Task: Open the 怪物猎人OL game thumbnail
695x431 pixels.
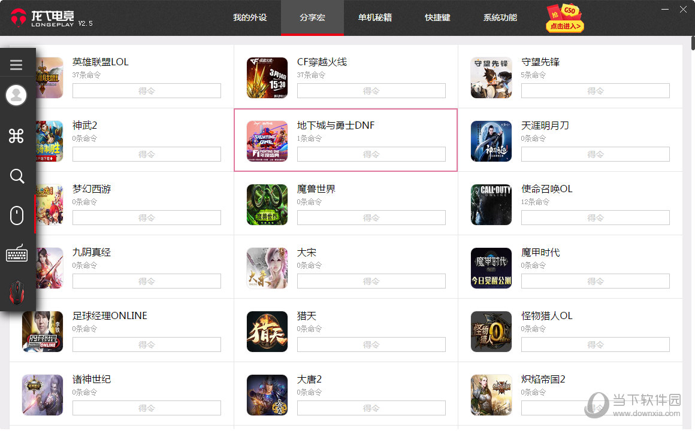Action: [491, 332]
